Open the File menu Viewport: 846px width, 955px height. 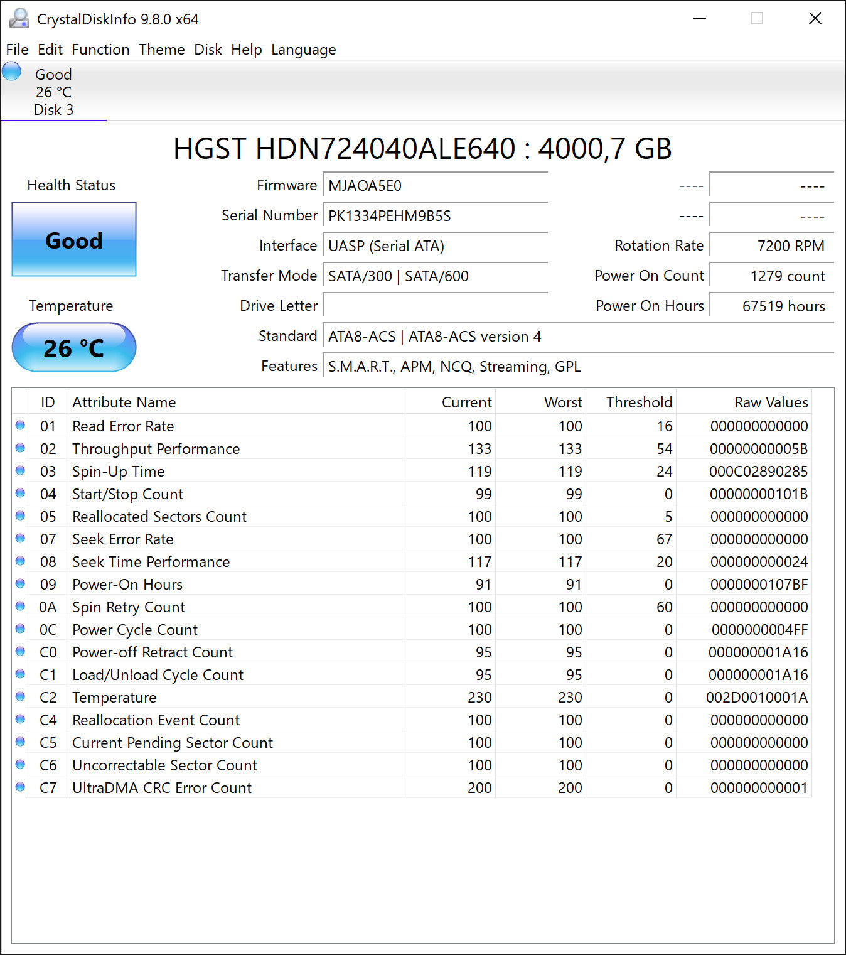pyautogui.click(x=18, y=50)
